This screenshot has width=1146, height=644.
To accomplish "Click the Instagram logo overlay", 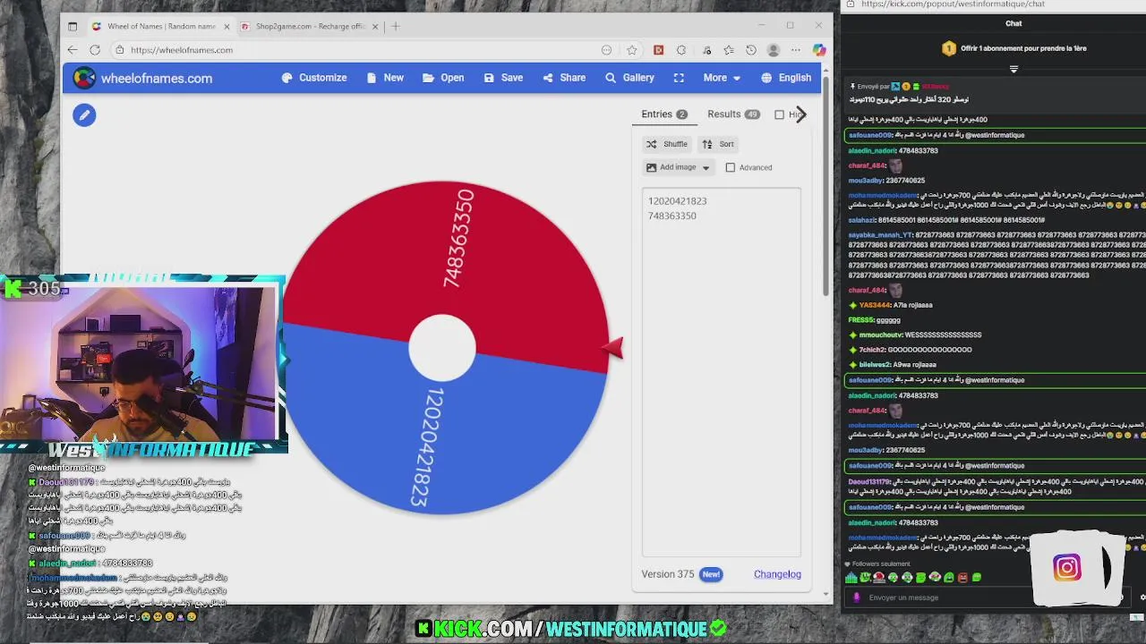I will 1067,567.
